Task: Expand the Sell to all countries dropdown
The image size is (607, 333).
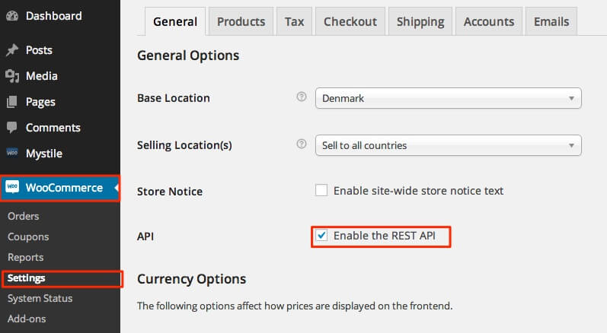Action: click(x=449, y=145)
